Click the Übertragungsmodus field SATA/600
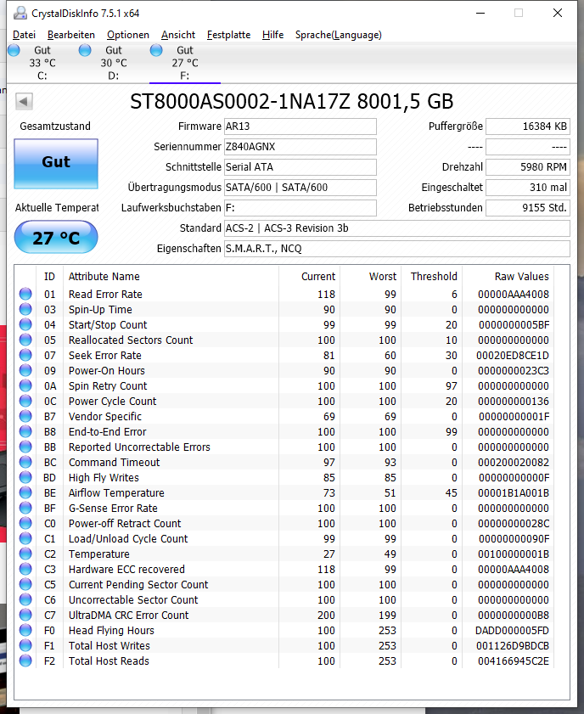Screen dimensions: 584x714 [300, 187]
